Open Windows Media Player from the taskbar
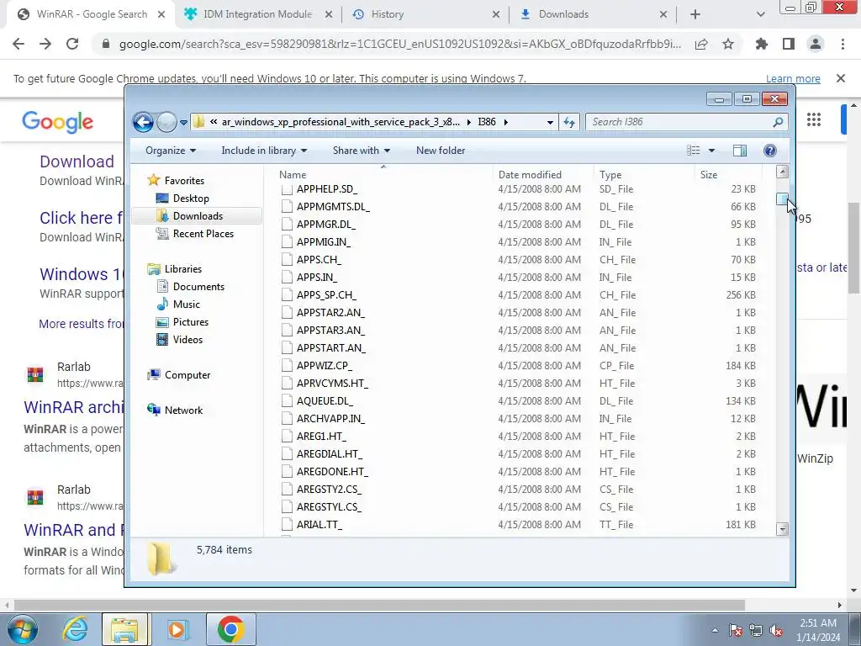This screenshot has width=861, height=646. [x=177, y=629]
